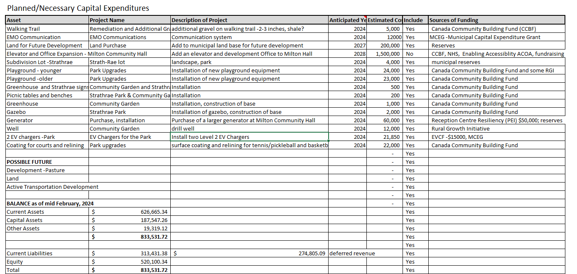Image resolution: width=577 pixels, height=274 pixels.
Task: Select the 1,500,000 estimated cost cell
Action: tap(384, 54)
